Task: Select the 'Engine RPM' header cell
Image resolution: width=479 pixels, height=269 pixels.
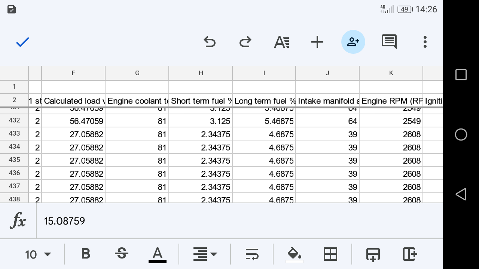Action: point(391,101)
